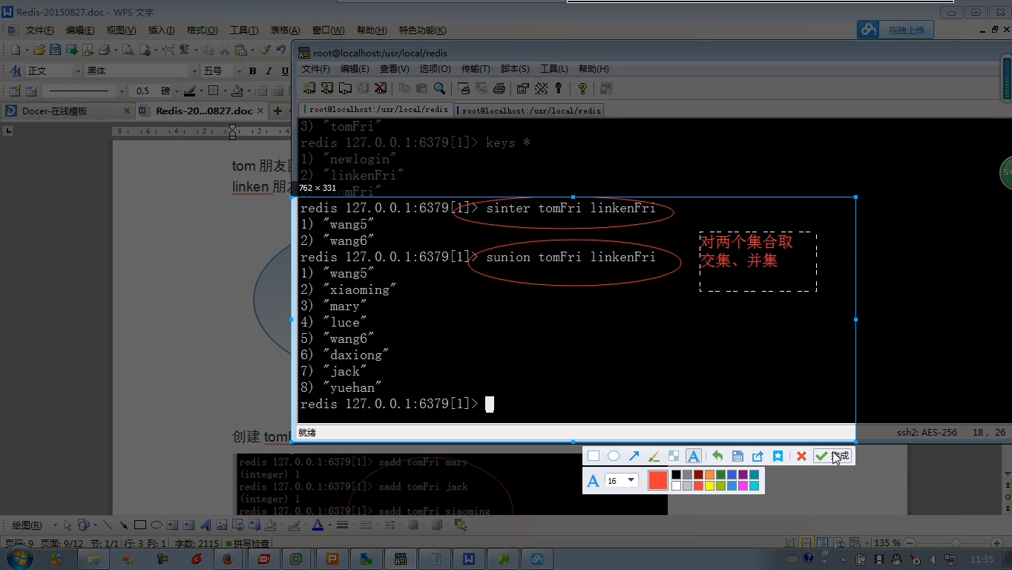Click WPS export PDF icon
The width and height of the screenshot is (1012, 570).
click(x=88, y=50)
